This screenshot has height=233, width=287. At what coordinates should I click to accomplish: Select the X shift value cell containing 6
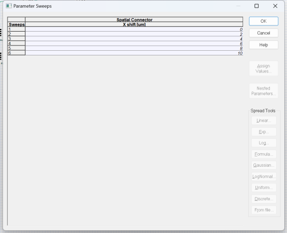pyautogui.click(x=134, y=43)
